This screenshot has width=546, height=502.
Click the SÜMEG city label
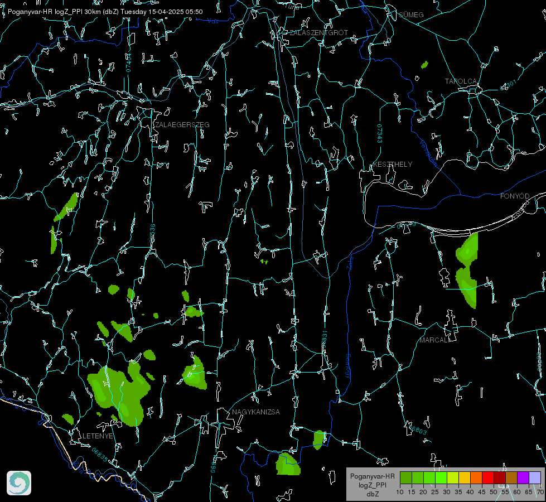[411, 15]
